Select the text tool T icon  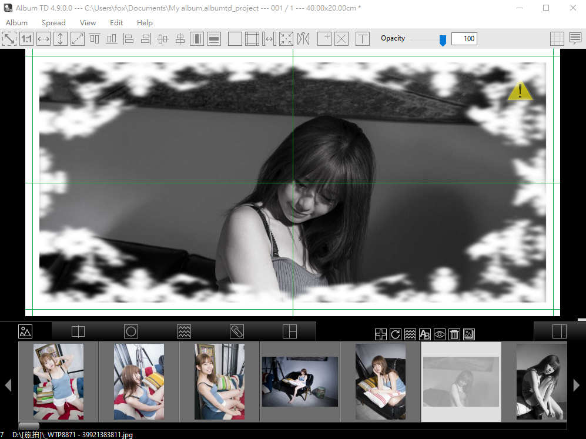363,39
